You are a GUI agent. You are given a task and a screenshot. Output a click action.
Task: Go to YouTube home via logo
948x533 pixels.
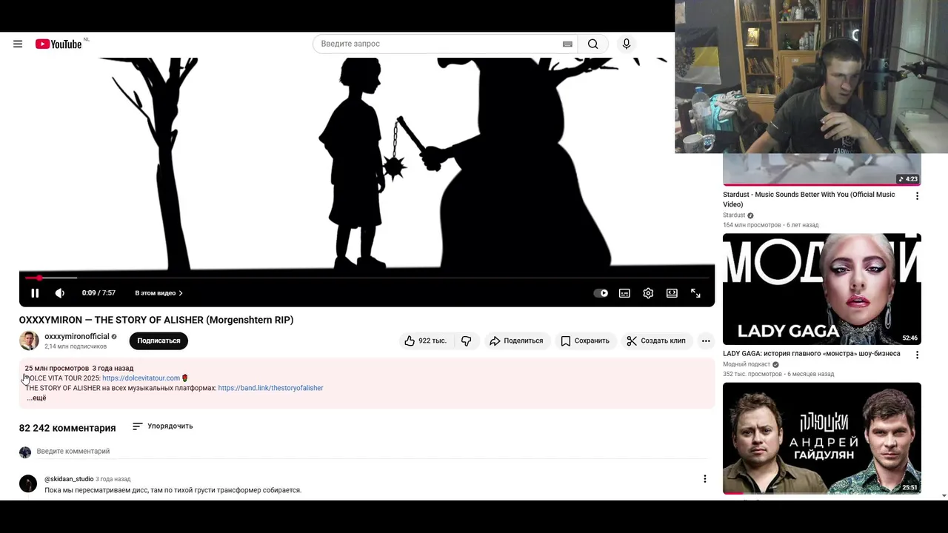[x=59, y=44]
